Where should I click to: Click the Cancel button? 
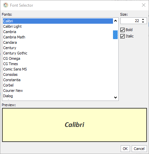[139, 149]
